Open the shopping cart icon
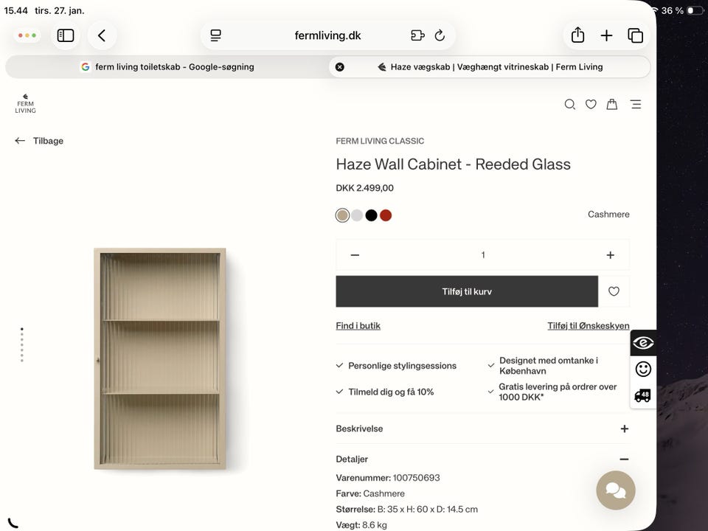The image size is (708, 531). (x=611, y=104)
